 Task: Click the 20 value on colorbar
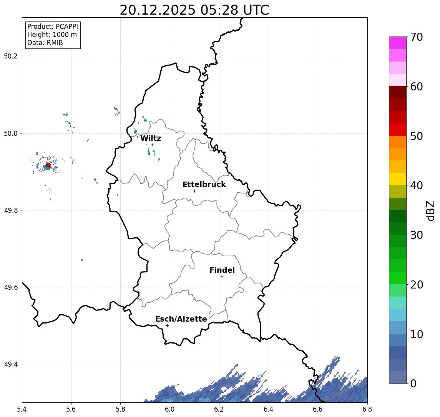(417, 284)
